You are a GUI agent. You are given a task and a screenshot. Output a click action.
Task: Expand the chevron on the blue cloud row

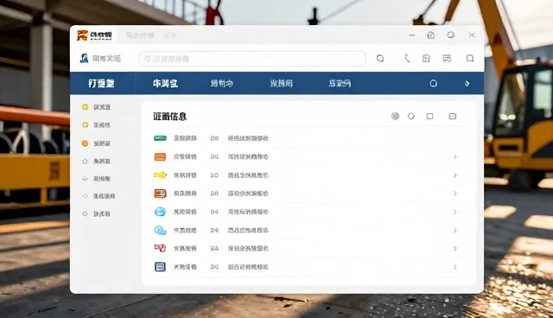[x=455, y=230]
